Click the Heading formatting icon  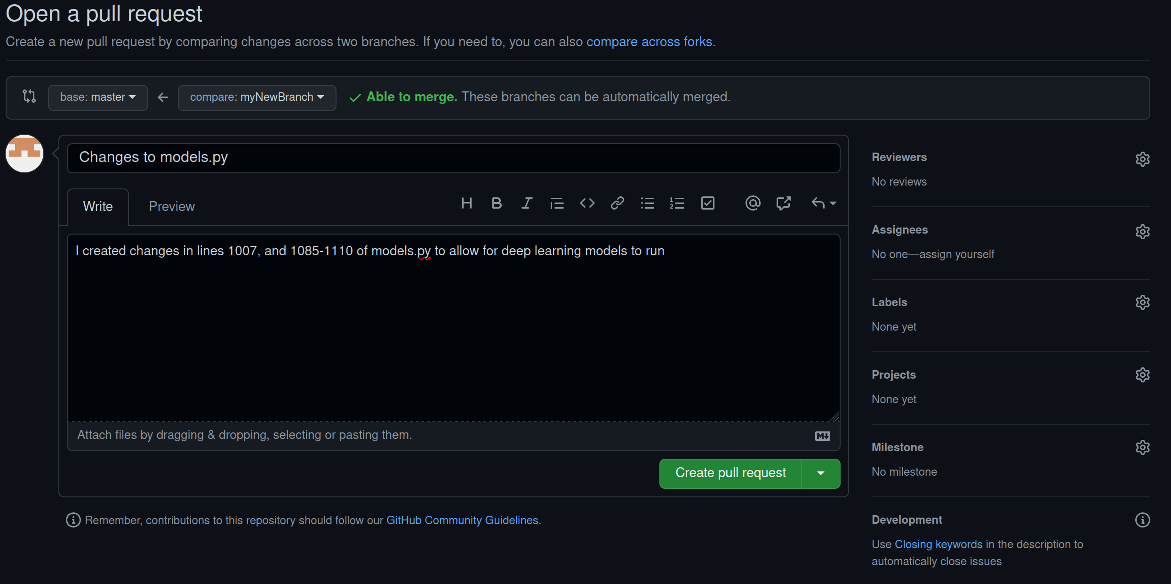tap(466, 203)
